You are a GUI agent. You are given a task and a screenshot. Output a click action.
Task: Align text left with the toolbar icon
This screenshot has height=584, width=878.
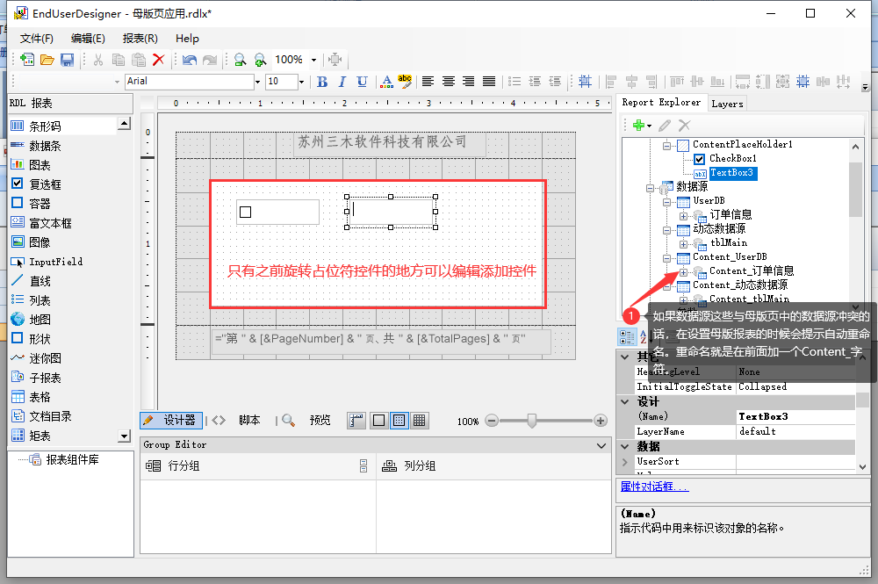(x=428, y=82)
